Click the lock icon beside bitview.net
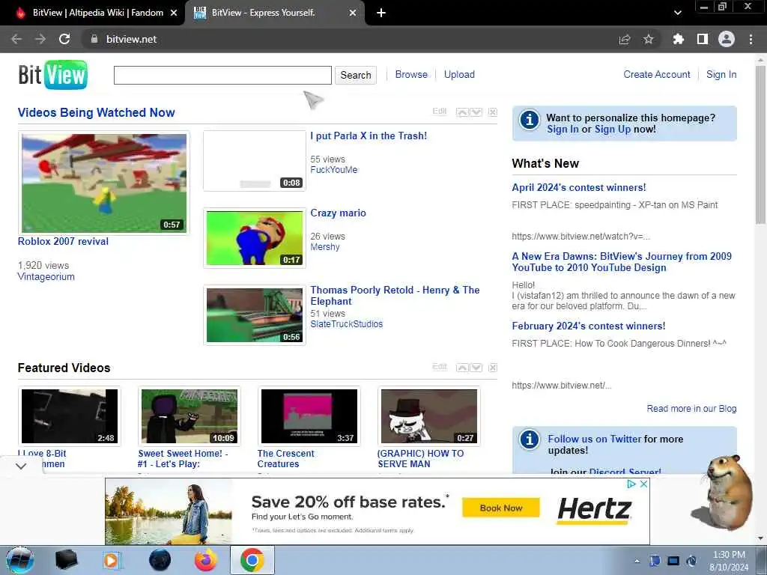This screenshot has width=767, height=575. (x=94, y=39)
